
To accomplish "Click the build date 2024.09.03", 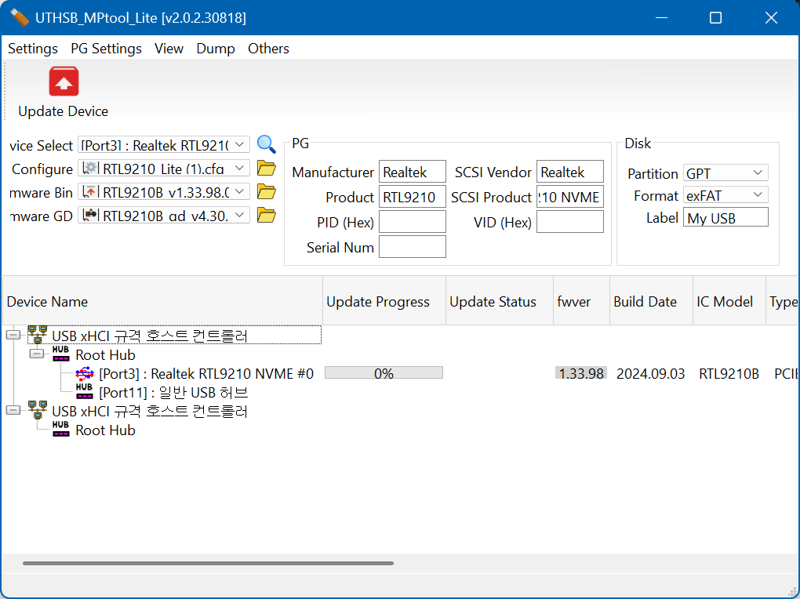I will (x=650, y=373).
